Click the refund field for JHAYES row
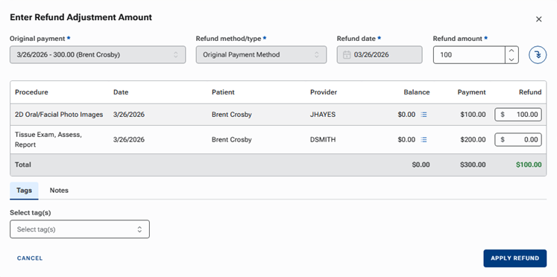557x277 pixels. (x=518, y=115)
